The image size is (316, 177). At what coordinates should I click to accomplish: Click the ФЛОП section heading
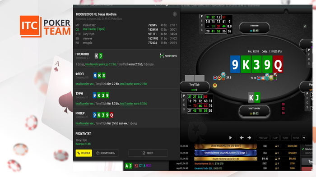pyautogui.click(x=79, y=74)
